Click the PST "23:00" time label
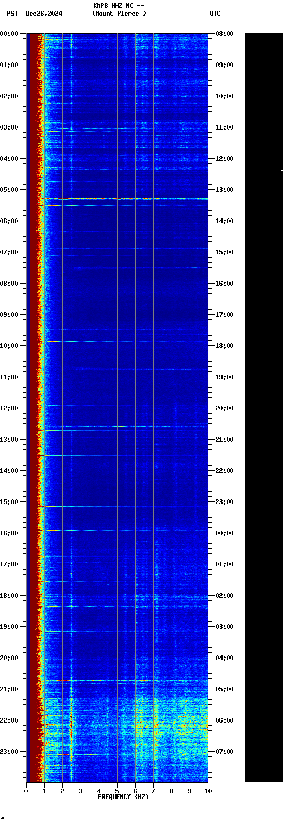This screenshot has width=287, height=824. point(9,752)
